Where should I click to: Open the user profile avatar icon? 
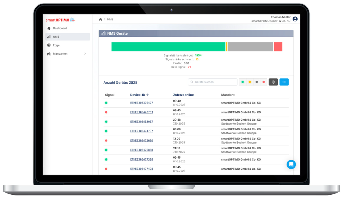[295, 19]
